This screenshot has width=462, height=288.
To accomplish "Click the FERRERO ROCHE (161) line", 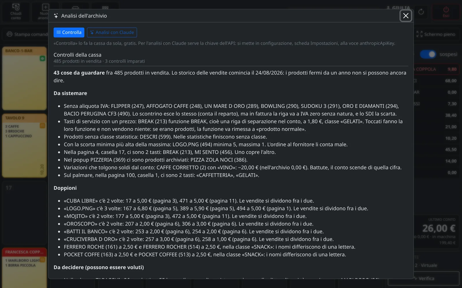I will 210,247.
